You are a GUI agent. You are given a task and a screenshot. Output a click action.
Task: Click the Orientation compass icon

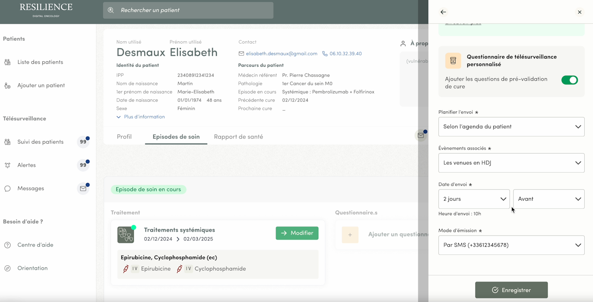point(7,268)
